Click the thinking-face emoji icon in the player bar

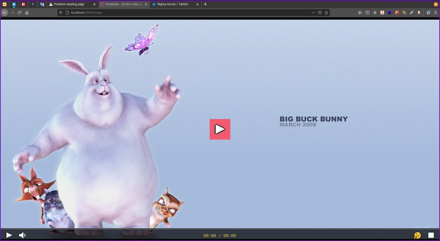point(417,236)
